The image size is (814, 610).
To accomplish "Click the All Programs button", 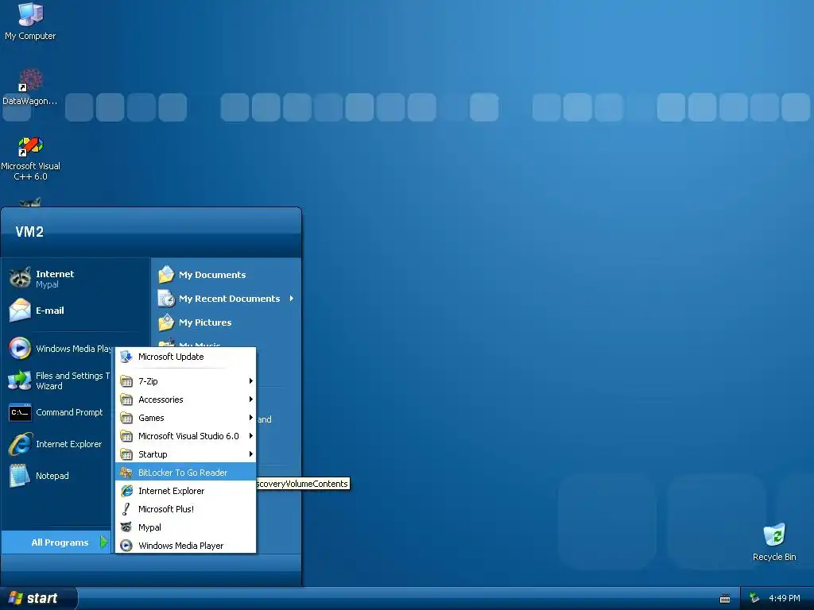I will point(56,542).
